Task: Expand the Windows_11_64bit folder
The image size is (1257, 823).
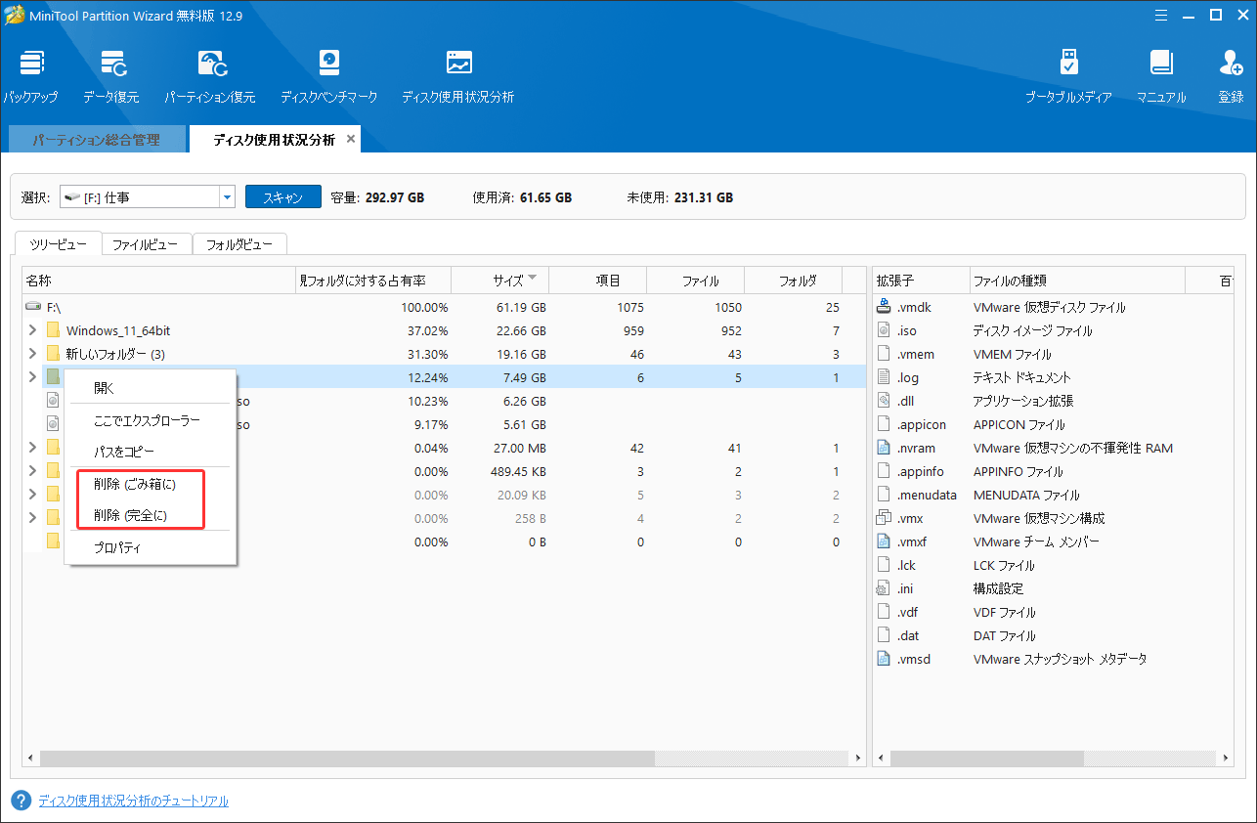Action: [32, 330]
